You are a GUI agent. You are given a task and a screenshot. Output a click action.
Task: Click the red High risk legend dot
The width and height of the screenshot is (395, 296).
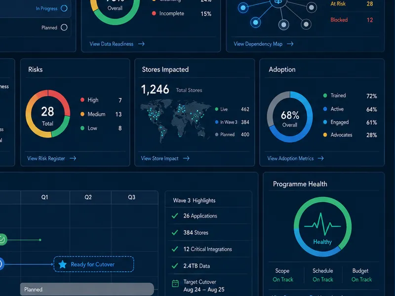tap(82, 100)
